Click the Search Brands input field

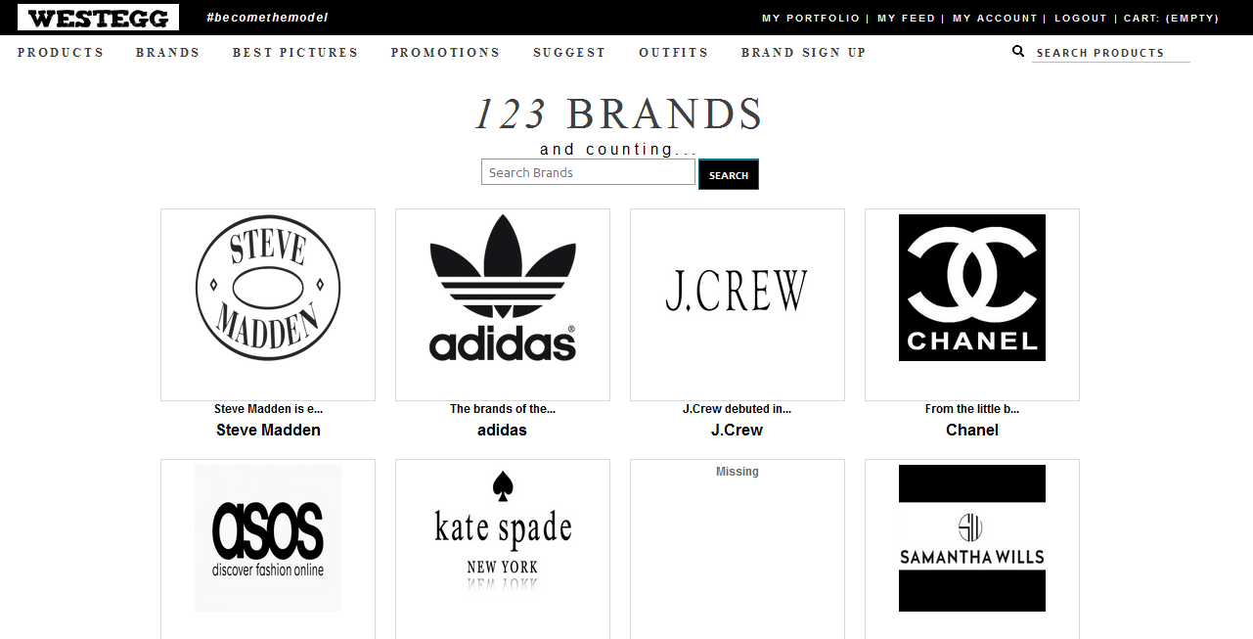(x=588, y=172)
